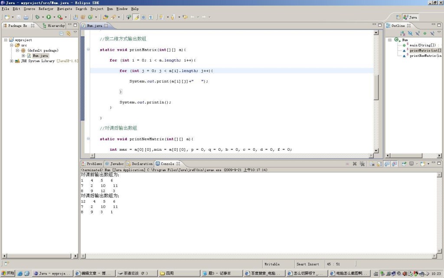Click the Windows Start button in the taskbar
This screenshot has width=444, height=278.
click(x=8, y=273)
